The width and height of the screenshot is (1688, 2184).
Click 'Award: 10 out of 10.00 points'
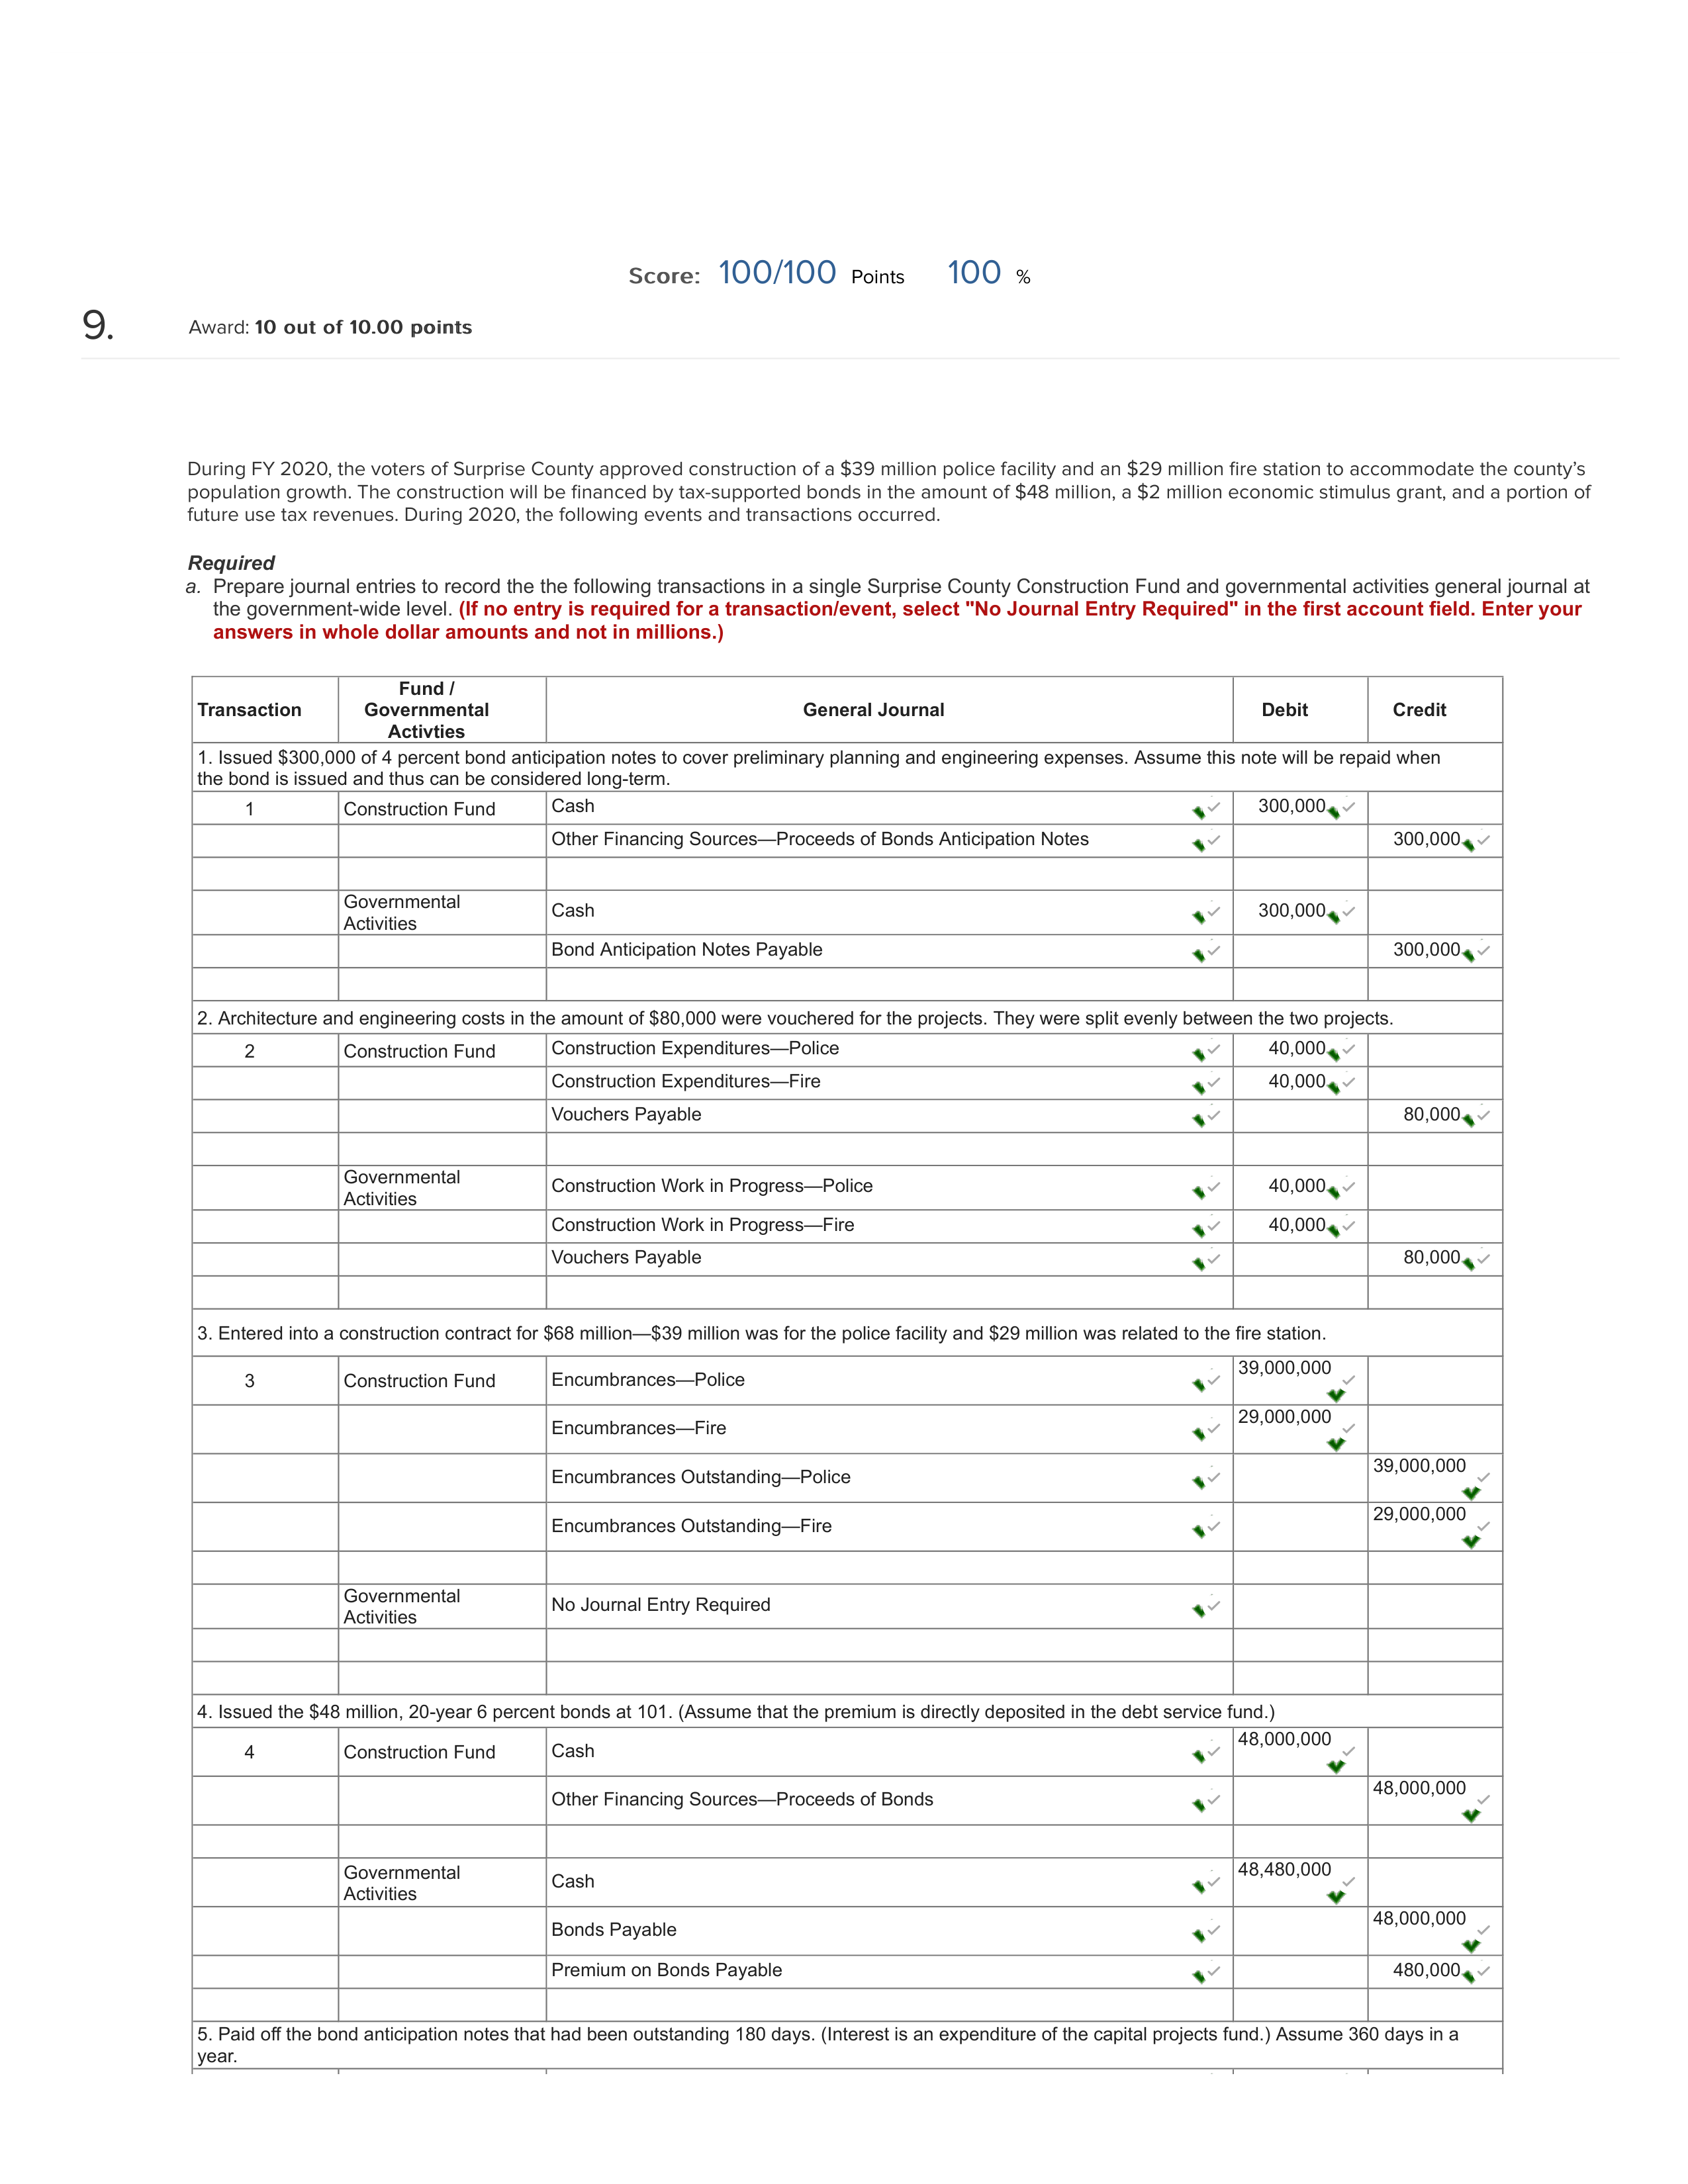point(330,327)
